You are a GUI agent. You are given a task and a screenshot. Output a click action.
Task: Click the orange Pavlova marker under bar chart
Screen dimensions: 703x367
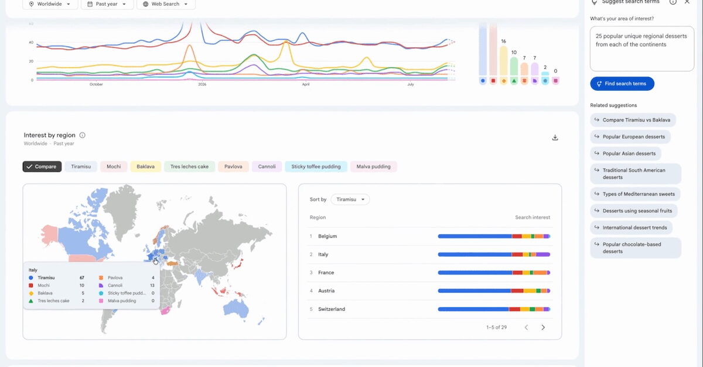(524, 81)
